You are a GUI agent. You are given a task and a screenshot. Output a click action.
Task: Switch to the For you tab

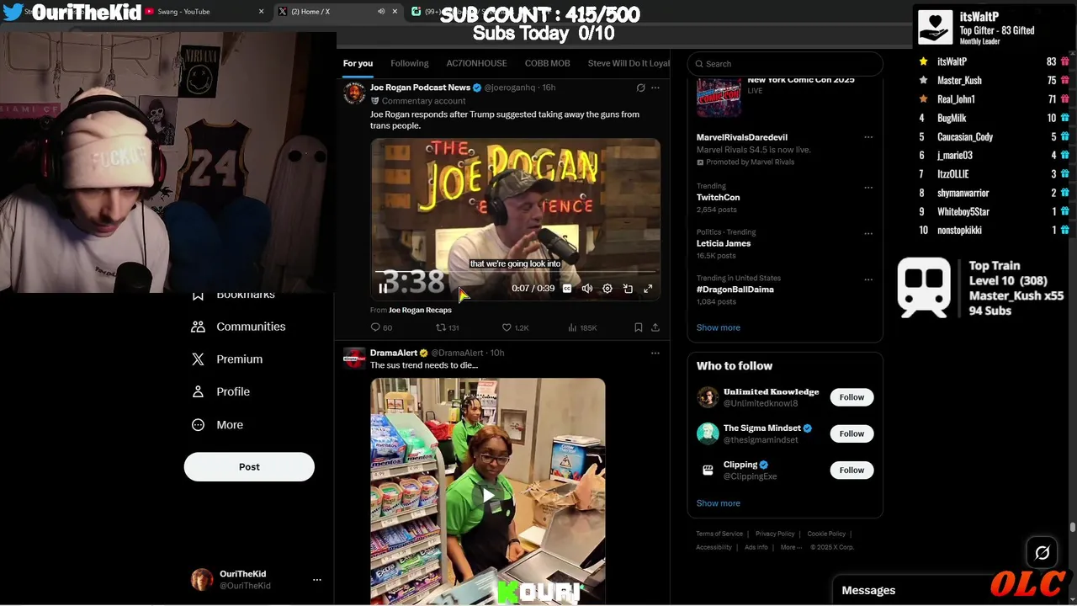pos(358,63)
